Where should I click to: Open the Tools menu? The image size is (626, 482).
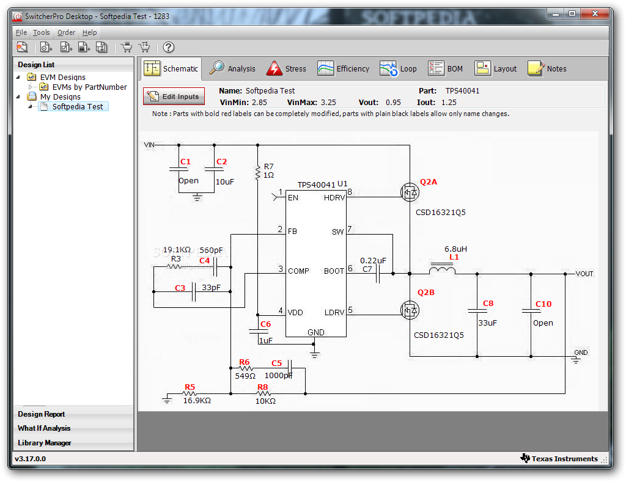click(41, 32)
